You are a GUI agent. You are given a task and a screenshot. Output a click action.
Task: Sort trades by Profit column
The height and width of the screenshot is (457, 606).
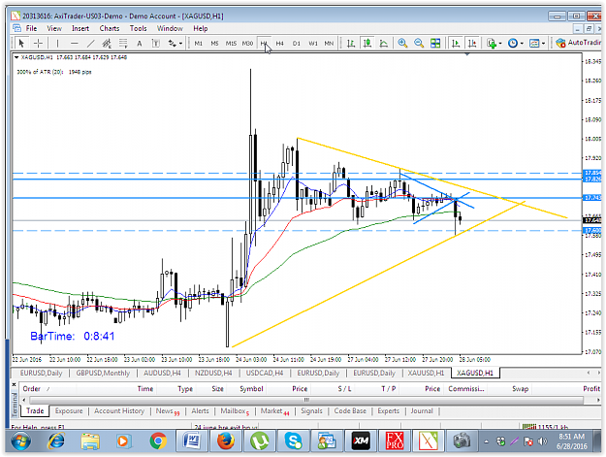(590, 388)
